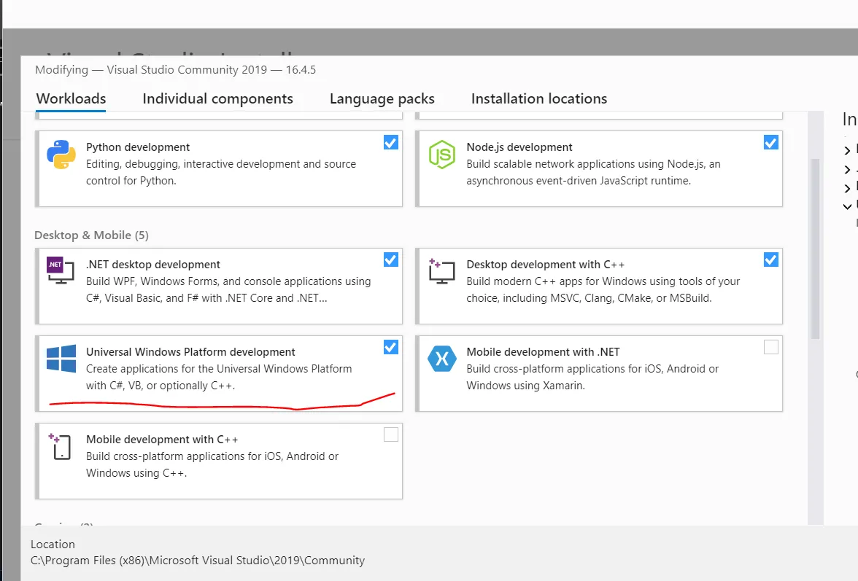Image resolution: width=858 pixels, height=581 pixels.
Task: Uncheck the Python development workload checkbox
Action: coord(391,143)
